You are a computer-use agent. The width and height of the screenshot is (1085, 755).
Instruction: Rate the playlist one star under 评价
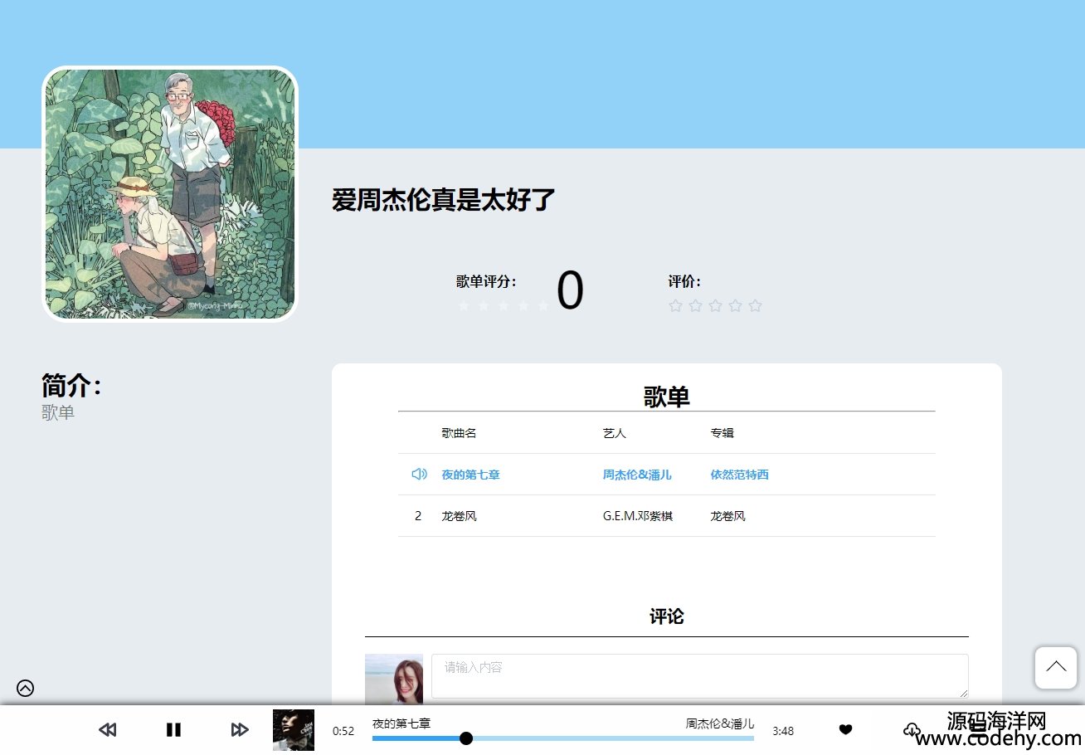(x=675, y=306)
